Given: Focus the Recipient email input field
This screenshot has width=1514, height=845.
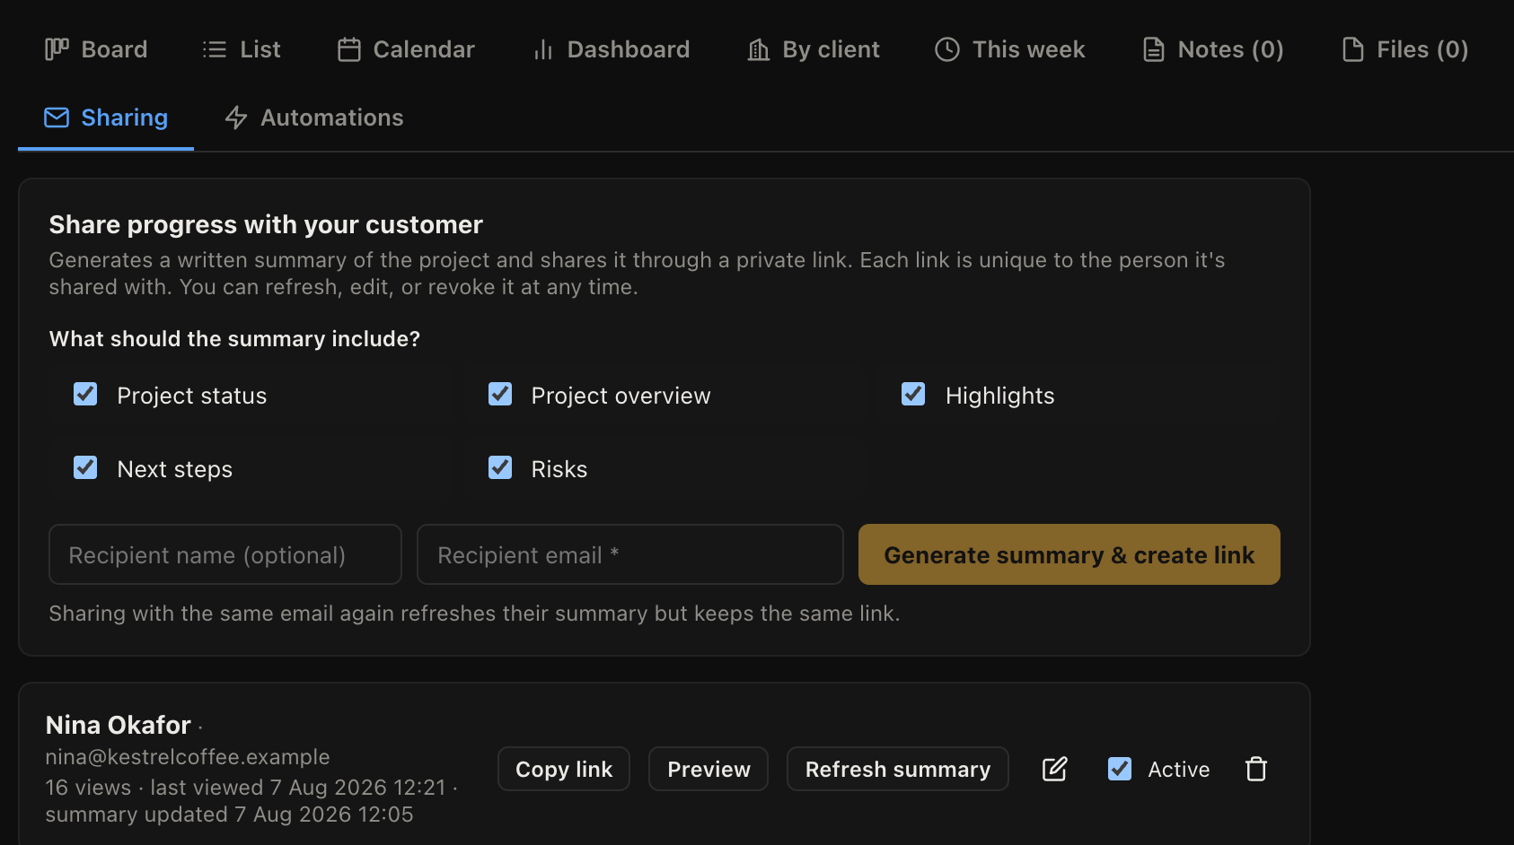Looking at the screenshot, I should (630, 554).
